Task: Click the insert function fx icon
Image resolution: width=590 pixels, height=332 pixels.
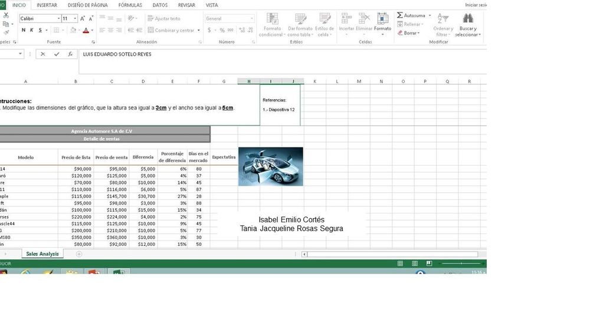Action: coord(70,54)
